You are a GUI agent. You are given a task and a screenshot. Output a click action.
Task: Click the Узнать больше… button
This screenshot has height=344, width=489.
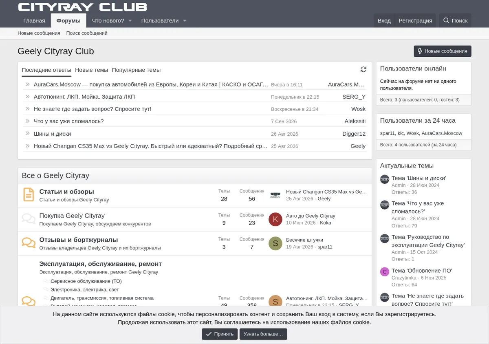click(x=263, y=334)
